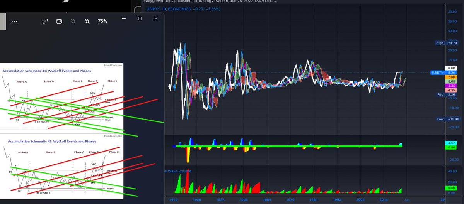The width and height of the screenshot is (464, 204).
Task: Click the 1948 time axis label
Action: click(x=244, y=200)
